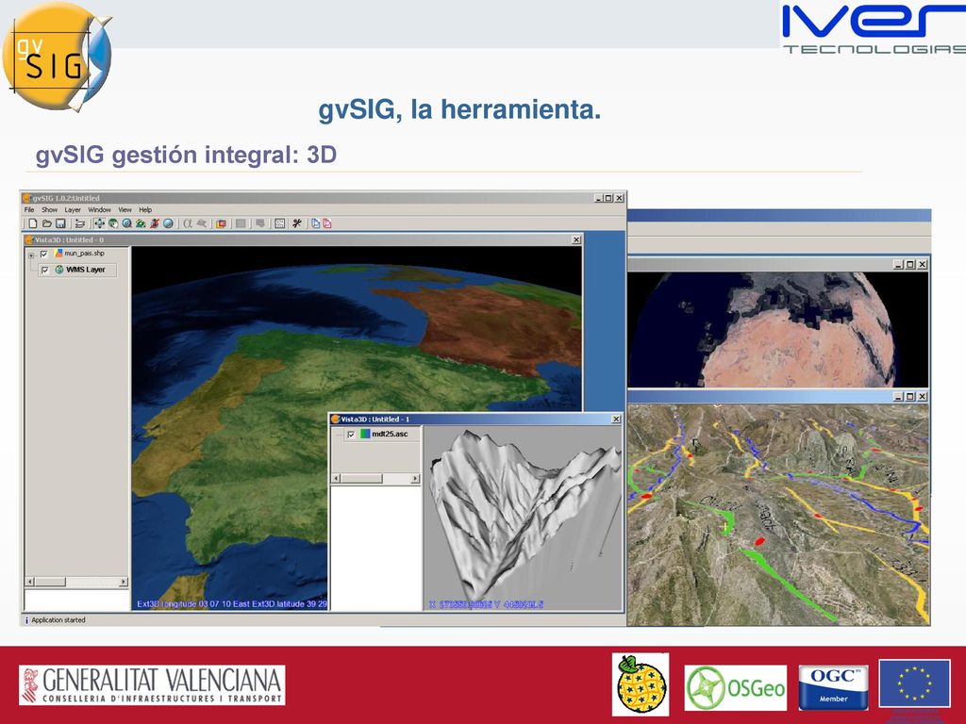Toggle the WMS Layer visibility checkbox

(x=45, y=271)
